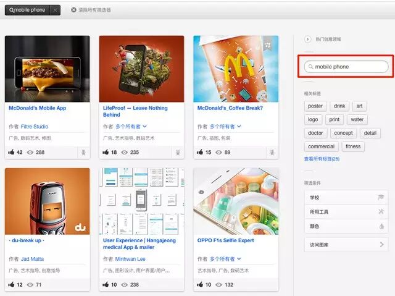Click the chevron arrow in visit gallery row

point(382,244)
